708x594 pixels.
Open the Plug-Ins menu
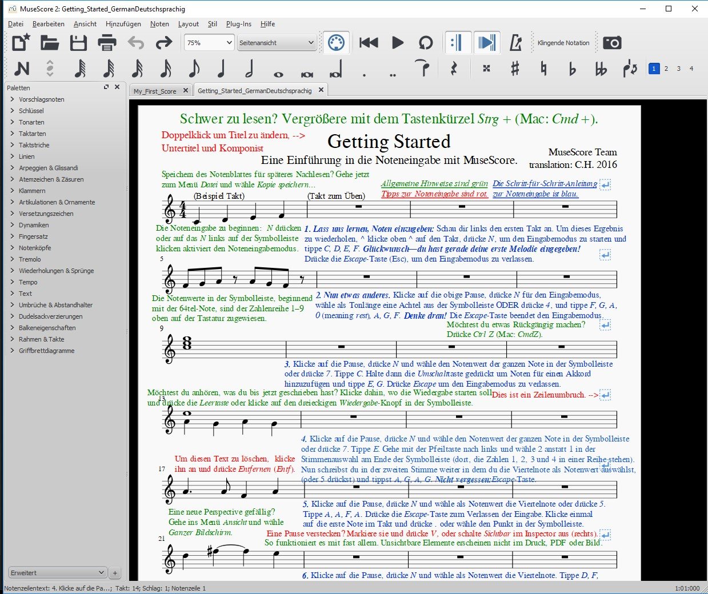click(238, 24)
